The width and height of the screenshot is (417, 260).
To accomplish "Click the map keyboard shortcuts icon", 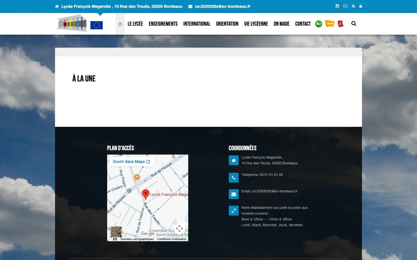I will click(x=115, y=239).
